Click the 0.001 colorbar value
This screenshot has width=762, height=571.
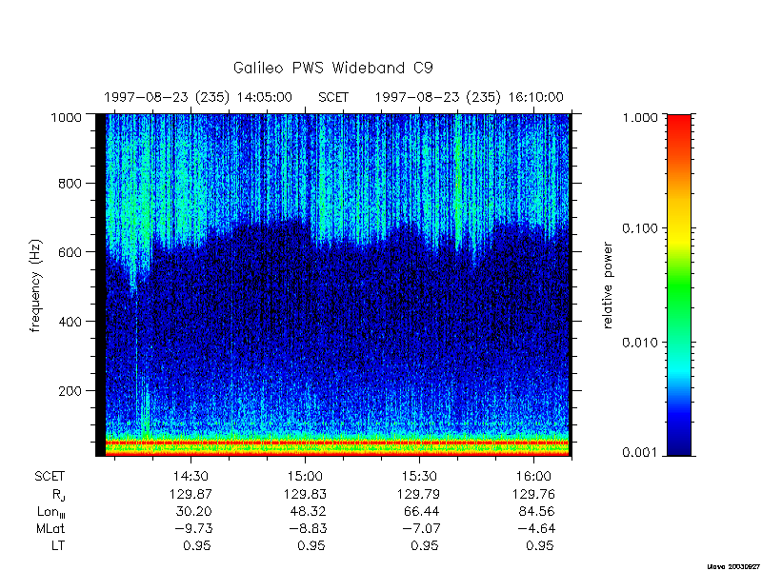coord(640,453)
